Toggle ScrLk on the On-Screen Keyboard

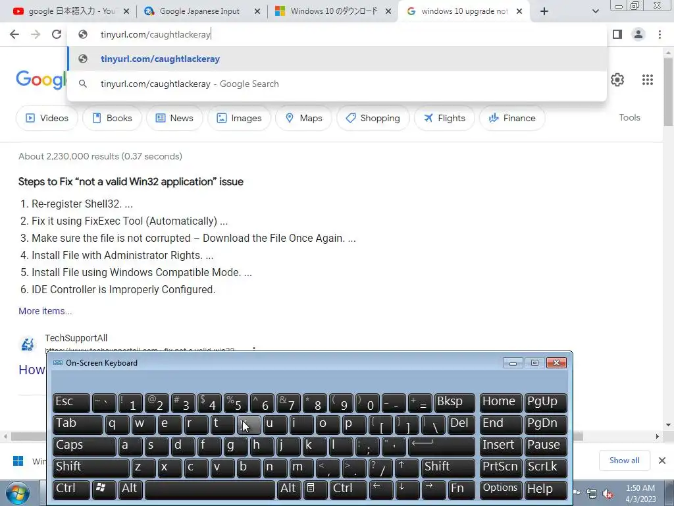[x=546, y=468]
